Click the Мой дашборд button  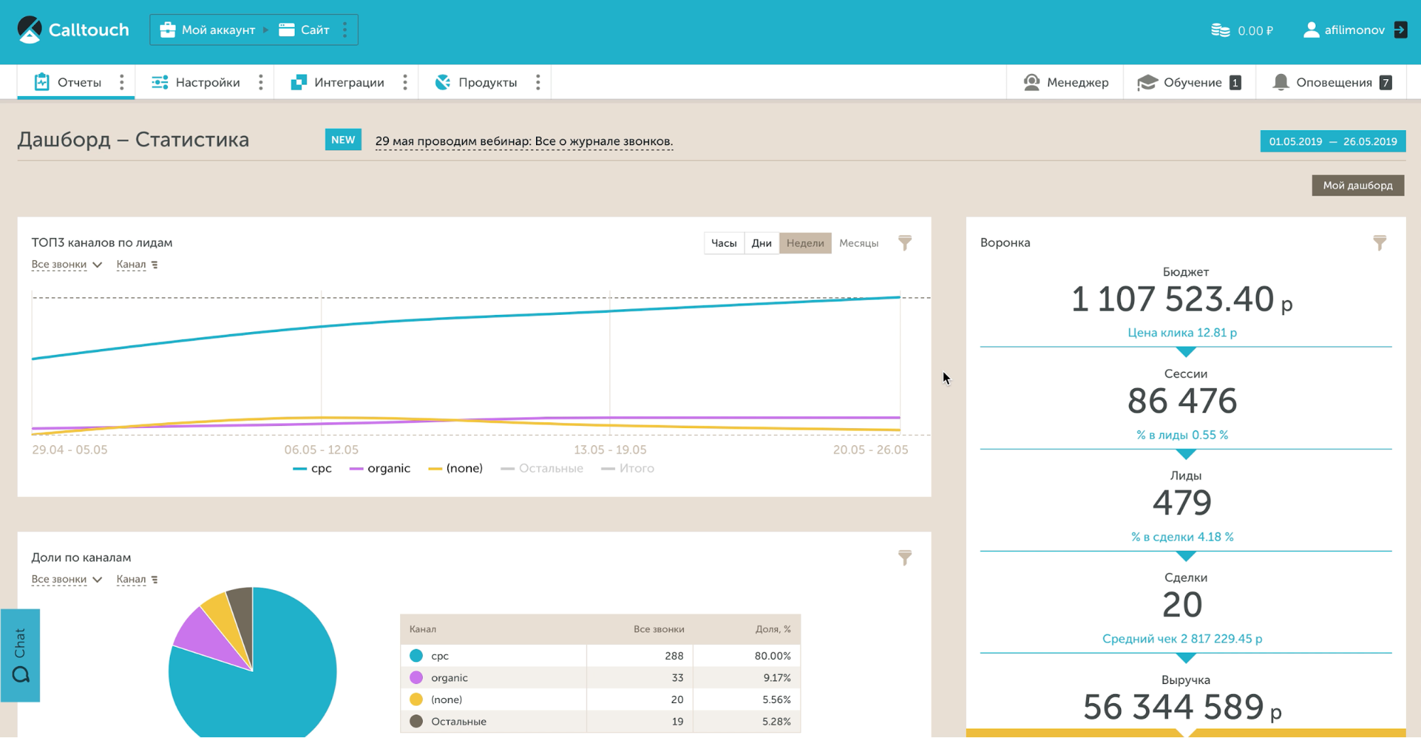(1357, 186)
